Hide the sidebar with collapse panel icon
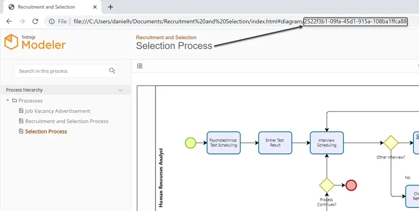 point(139,66)
